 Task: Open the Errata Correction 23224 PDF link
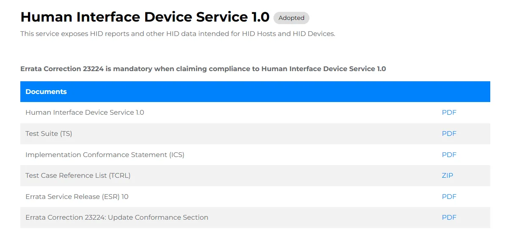coord(449,218)
